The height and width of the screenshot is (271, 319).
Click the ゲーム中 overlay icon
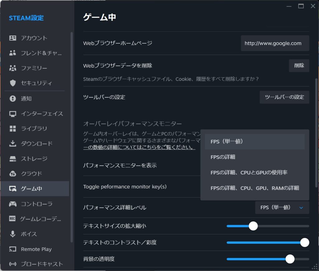[x=12, y=189]
